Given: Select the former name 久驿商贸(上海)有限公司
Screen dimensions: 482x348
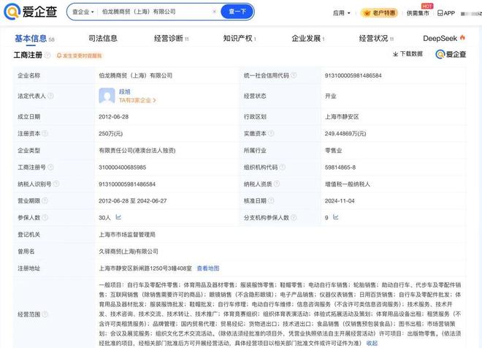Looking at the screenshot, I should 129,251.
